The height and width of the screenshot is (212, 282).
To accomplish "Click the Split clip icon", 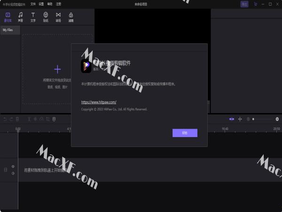I will [x=29, y=119].
